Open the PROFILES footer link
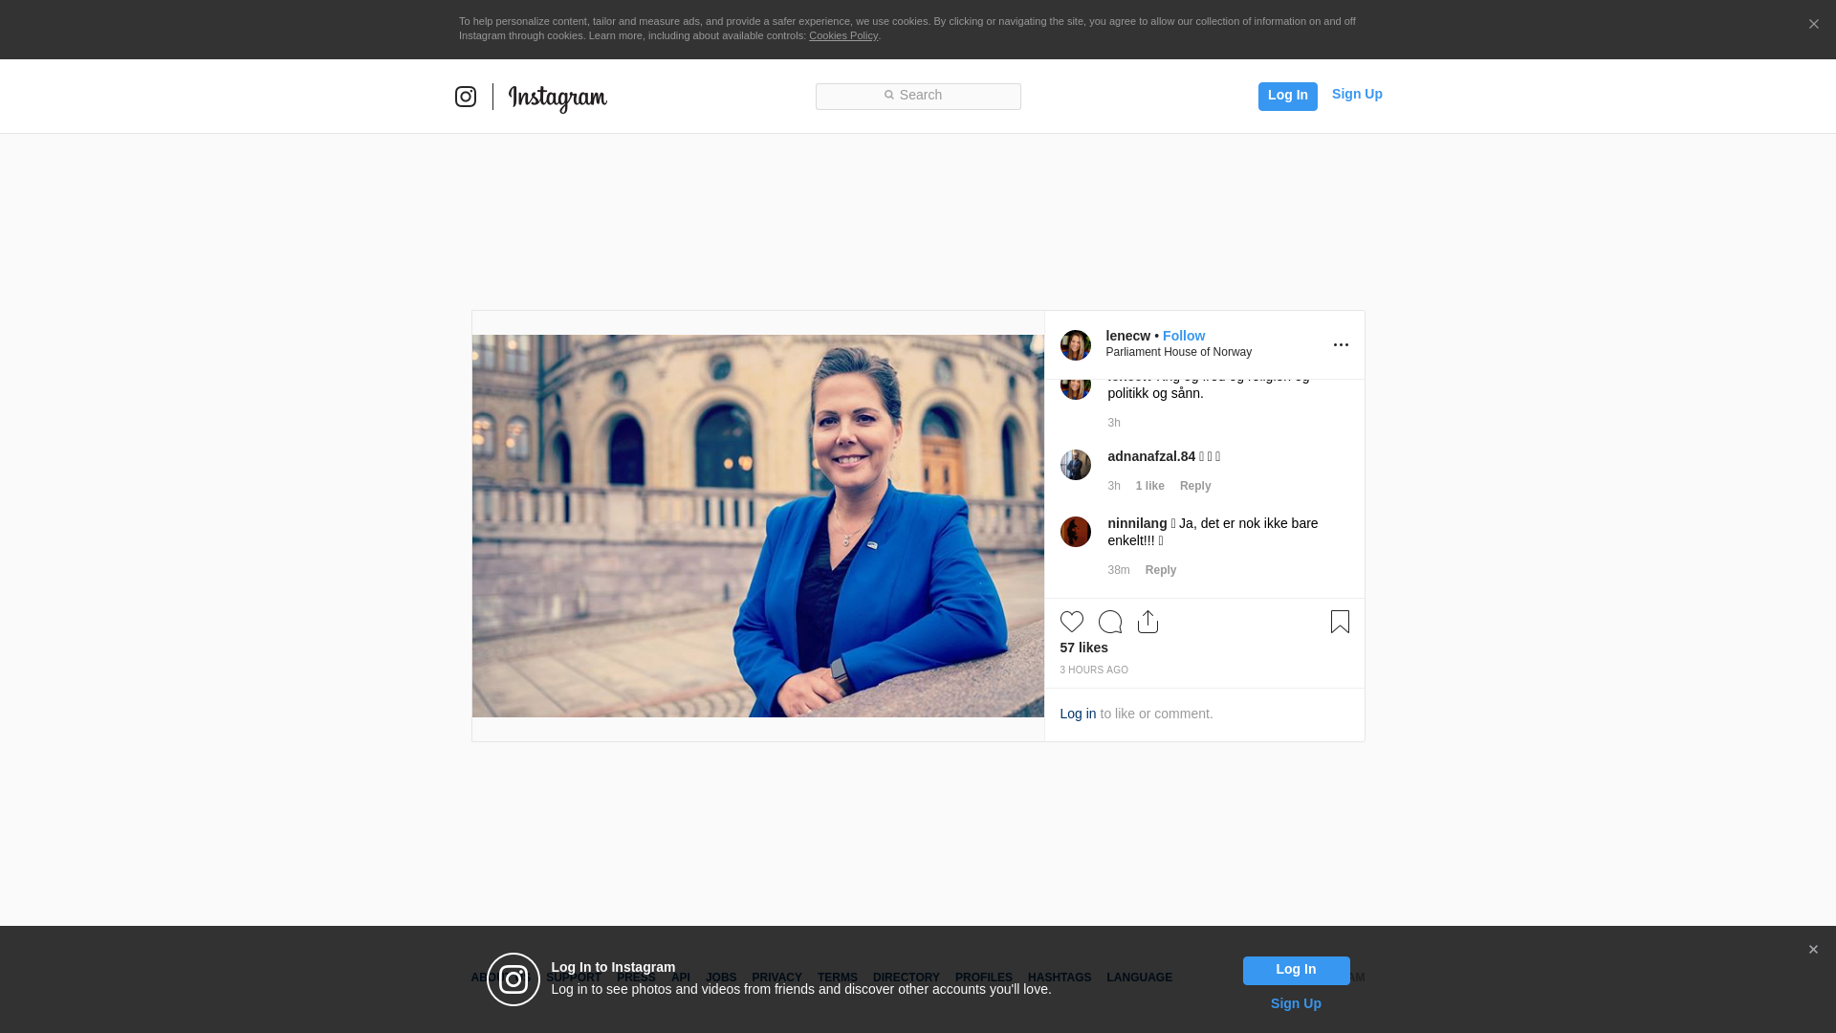 pyautogui.click(x=983, y=978)
